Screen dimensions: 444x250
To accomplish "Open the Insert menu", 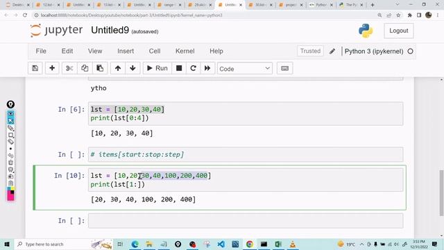I will [x=126, y=51].
